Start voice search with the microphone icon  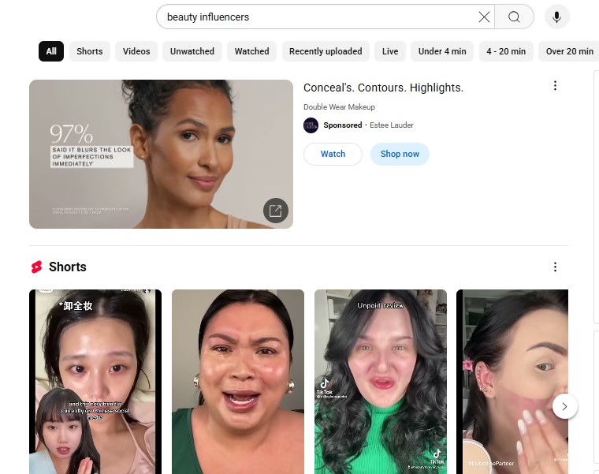pyautogui.click(x=556, y=17)
